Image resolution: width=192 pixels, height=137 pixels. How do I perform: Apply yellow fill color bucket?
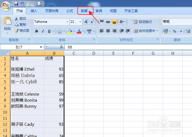(x=70, y=31)
